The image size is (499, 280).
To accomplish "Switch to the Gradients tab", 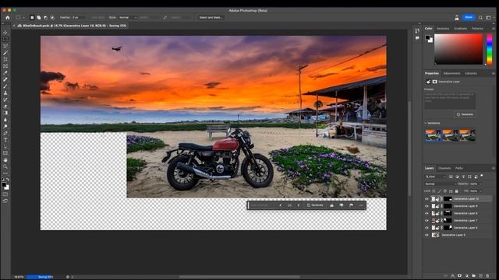I will [x=460, y=29].
